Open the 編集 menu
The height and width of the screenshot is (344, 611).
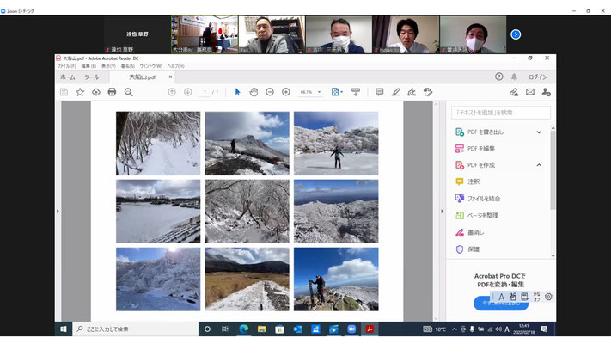[89, 66]
